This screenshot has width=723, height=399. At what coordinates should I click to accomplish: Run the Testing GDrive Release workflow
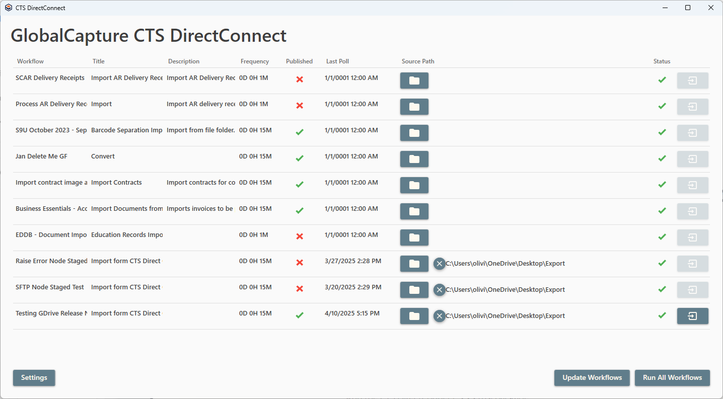click(692, 316)
